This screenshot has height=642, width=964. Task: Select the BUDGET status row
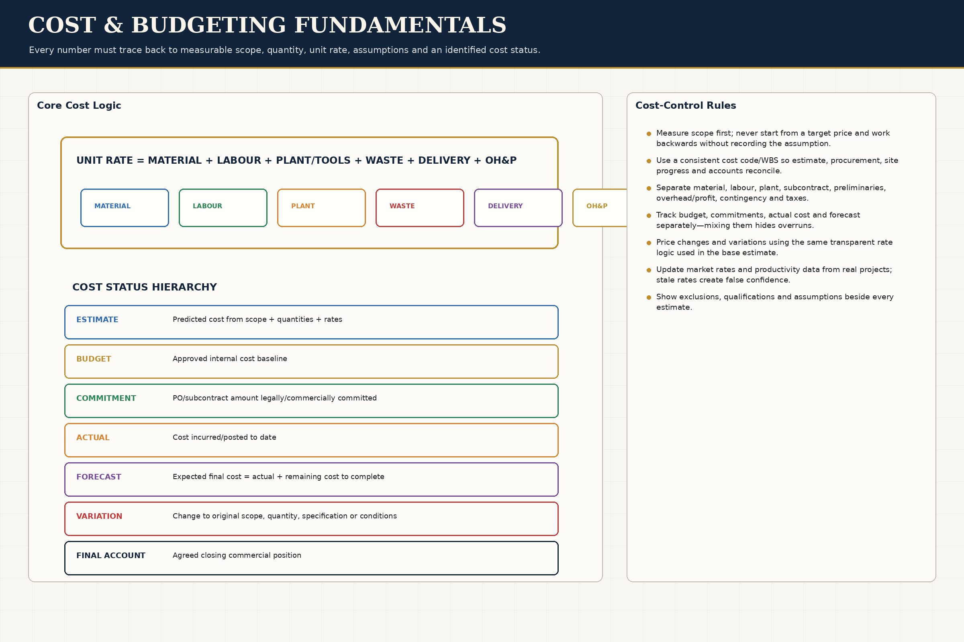(312, 362)
